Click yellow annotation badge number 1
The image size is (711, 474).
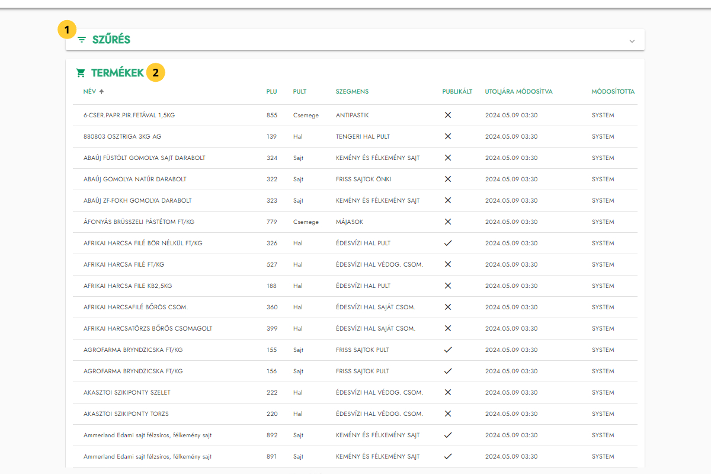coord(67,29)
